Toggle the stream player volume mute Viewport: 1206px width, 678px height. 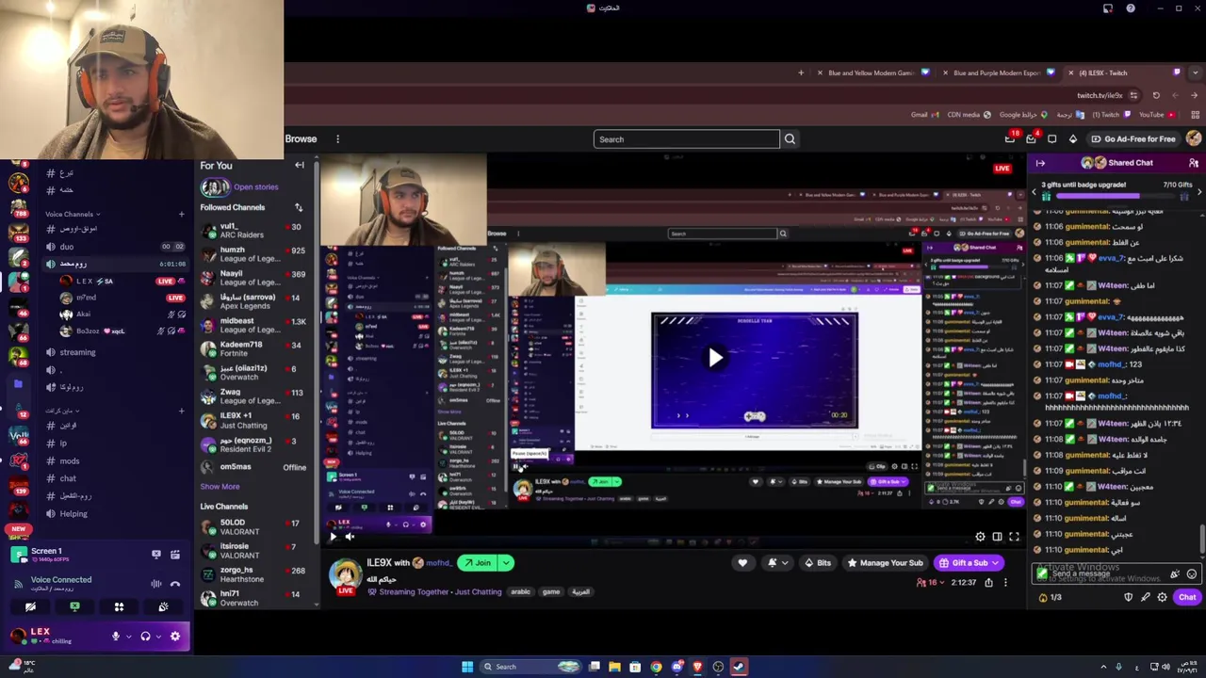coord(350,537)
